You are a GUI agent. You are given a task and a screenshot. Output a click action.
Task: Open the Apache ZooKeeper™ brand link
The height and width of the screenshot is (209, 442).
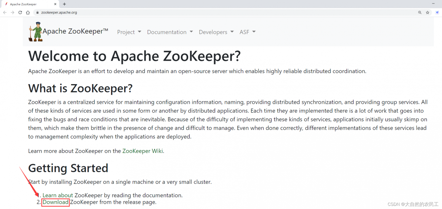click(75, 31)
